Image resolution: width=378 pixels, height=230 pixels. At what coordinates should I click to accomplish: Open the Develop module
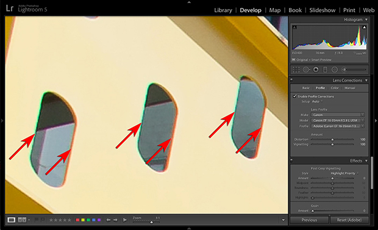pyautogui.click(x=251, y=10)
